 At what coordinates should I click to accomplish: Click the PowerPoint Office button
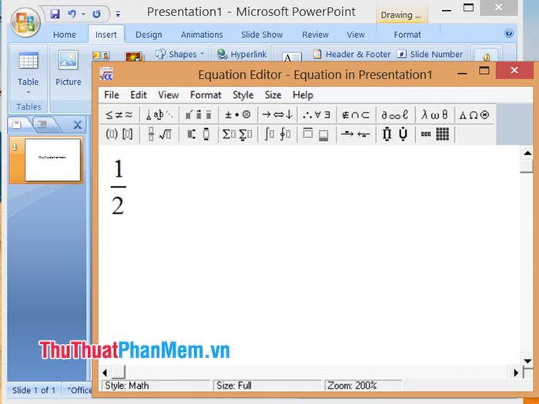[x=25, y=22]
